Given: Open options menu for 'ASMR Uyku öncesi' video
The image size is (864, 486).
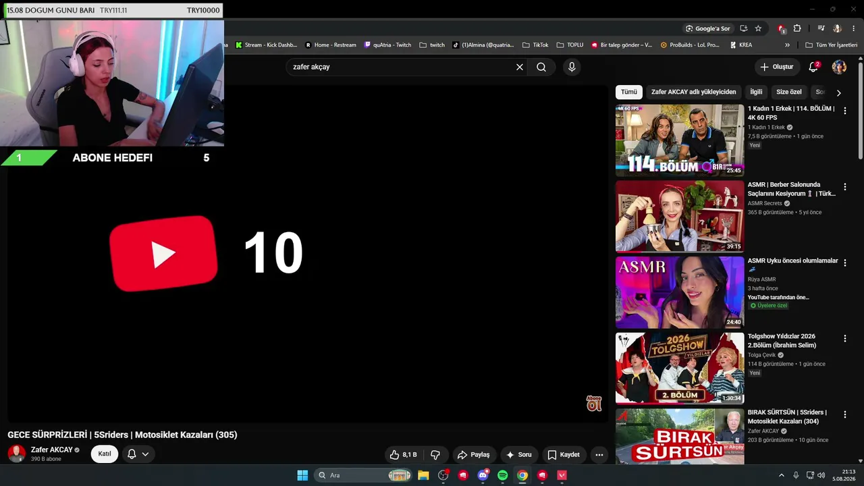Looking at the screenshot, I should (x=844, y=263).
